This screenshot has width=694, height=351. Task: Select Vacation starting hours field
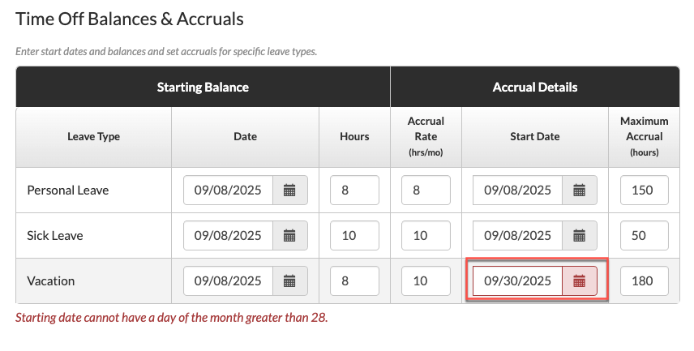click(354, 281)
